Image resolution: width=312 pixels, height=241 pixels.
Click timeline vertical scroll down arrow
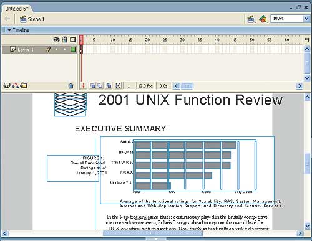[x=307, y=78]
